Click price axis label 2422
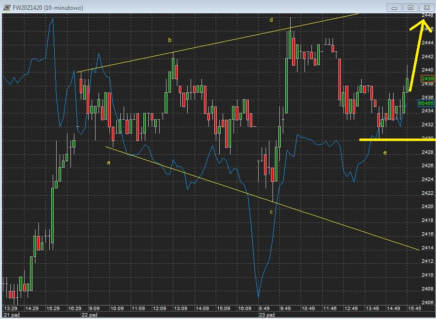This screenshot has width=436, height=319. (428, 193)
